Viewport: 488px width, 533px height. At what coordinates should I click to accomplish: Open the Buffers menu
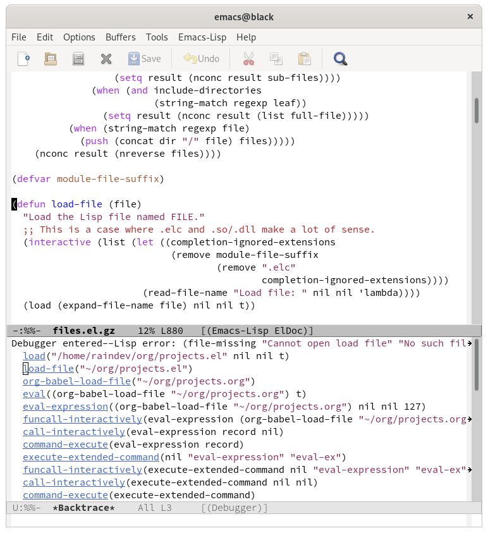coord(121,37)
